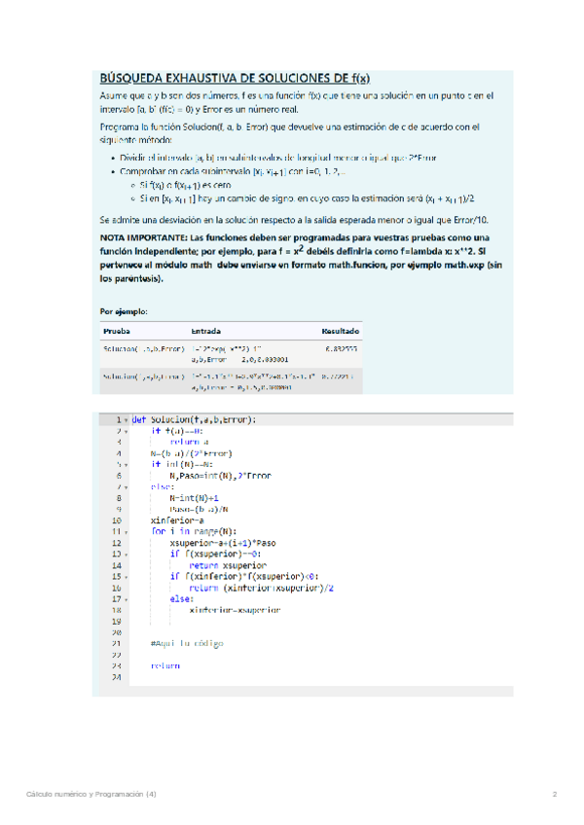Click the 'Cálculo numérico y Programación' footer text

point(91,795)
